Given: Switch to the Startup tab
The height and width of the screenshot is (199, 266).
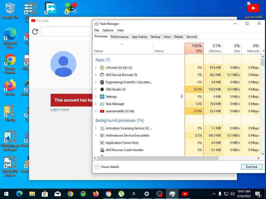Looking at the screenshot, I should (x=156, y=37).
